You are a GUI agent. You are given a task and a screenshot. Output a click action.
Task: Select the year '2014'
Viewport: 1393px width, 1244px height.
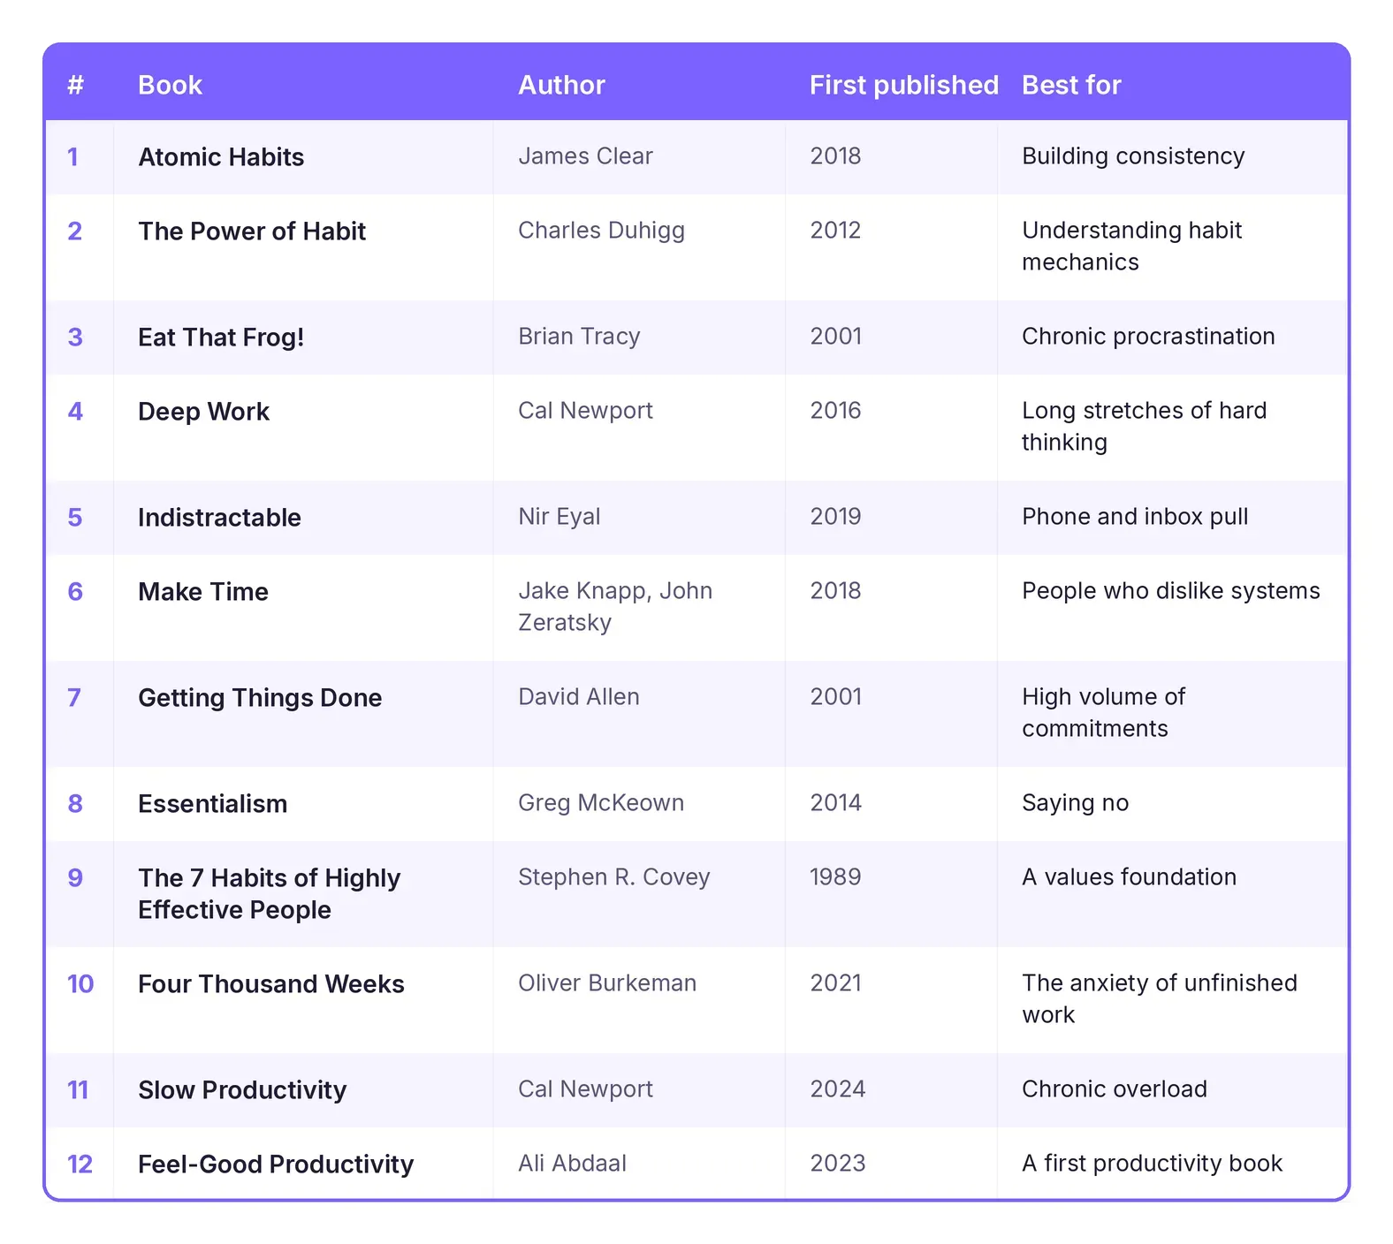835,803
